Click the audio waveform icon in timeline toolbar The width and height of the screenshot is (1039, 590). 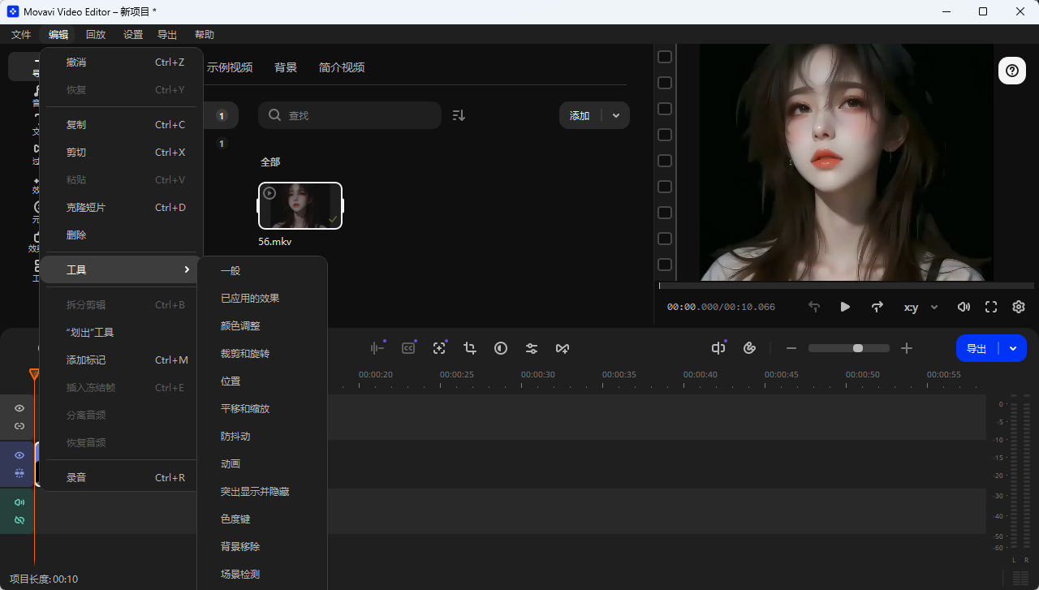(377, 348)
